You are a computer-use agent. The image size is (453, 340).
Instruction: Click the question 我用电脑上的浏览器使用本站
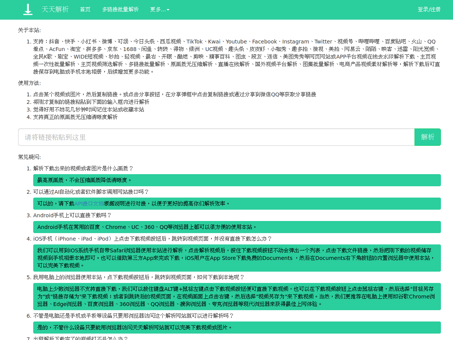pyautogui.click(x=139, y=277)
